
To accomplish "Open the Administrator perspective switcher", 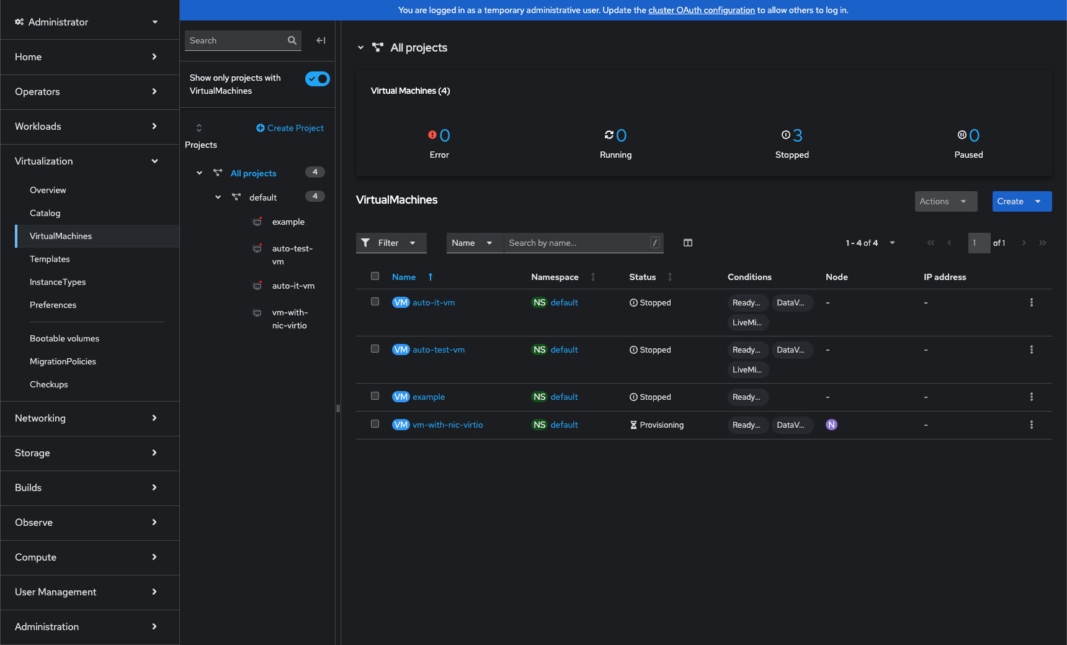I will click(87, 22).
